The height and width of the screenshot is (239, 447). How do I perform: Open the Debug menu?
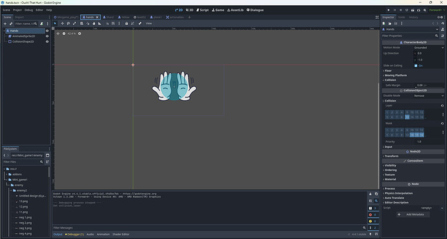[x=29, y=10]
